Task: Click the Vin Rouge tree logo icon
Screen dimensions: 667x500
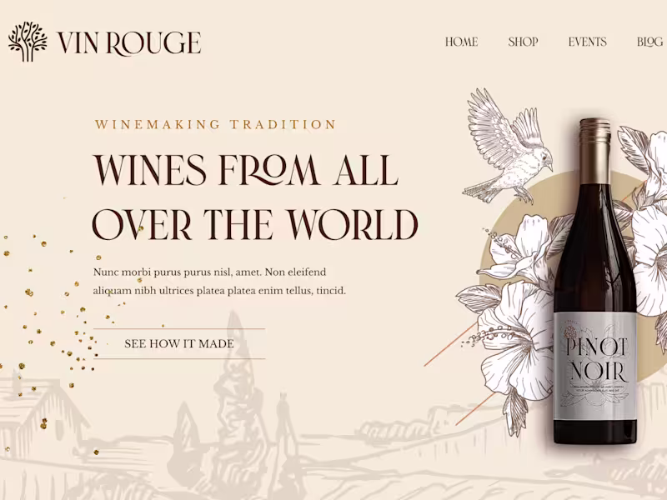Action: pyautogui.click(x=28, y=42)
